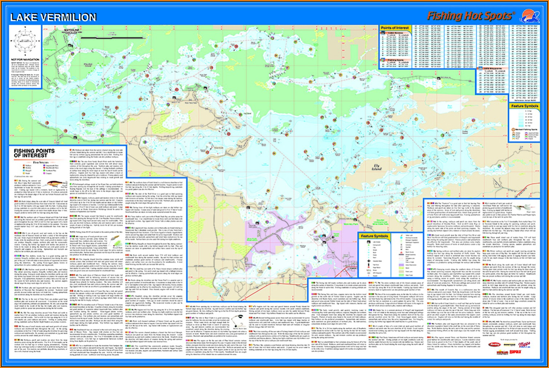Open the Rapala sponsor logo
Screen dimensions: 549x368
(516, 353)
